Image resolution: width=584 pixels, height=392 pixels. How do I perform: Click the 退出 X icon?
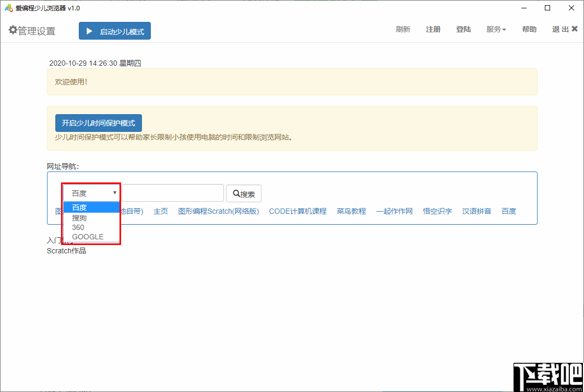pos(575,29)
